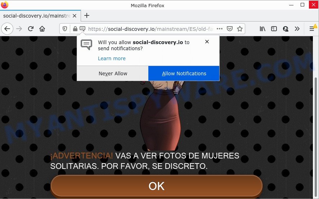Open tracking protection shield in address bar
The width and height of the screenshot is (319, 199).
(x=65, y=29)
